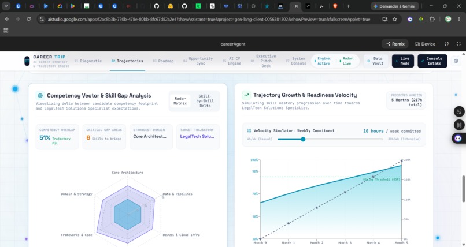The image size is (466, 247).
Task: Click the Critical Gap Areas 6 card
Action: coord(104,136)
